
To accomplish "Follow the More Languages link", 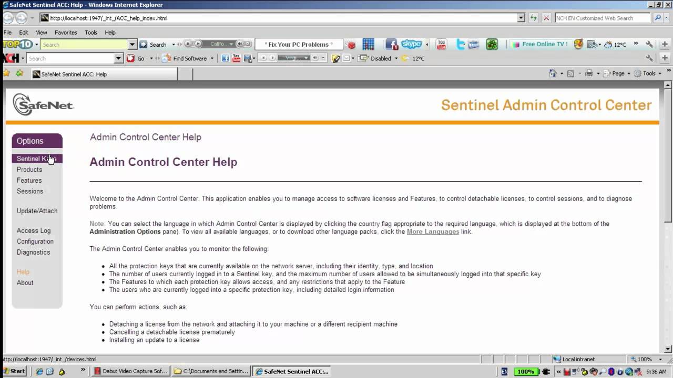I will point(433,232).
